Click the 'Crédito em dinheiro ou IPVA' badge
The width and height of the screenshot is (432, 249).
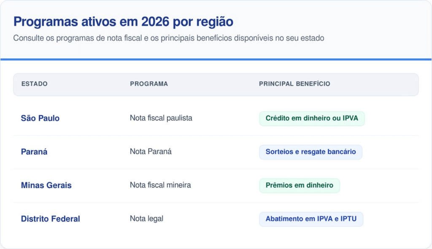pyautogui.click(x=312, y=118)
